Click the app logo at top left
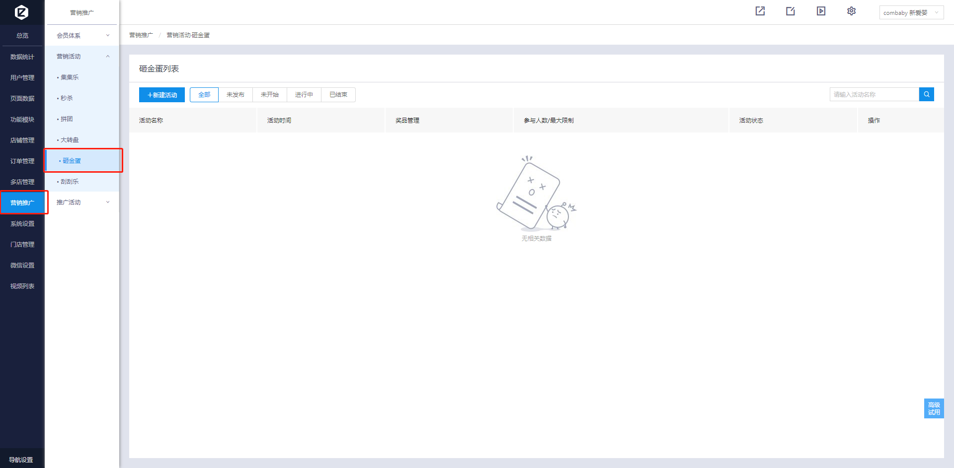This screenshot has height=468, width=954. tap(22, 12)
